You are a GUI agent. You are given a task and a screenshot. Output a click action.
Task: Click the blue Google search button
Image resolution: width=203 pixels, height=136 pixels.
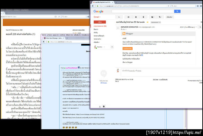(x=177, y=12)
